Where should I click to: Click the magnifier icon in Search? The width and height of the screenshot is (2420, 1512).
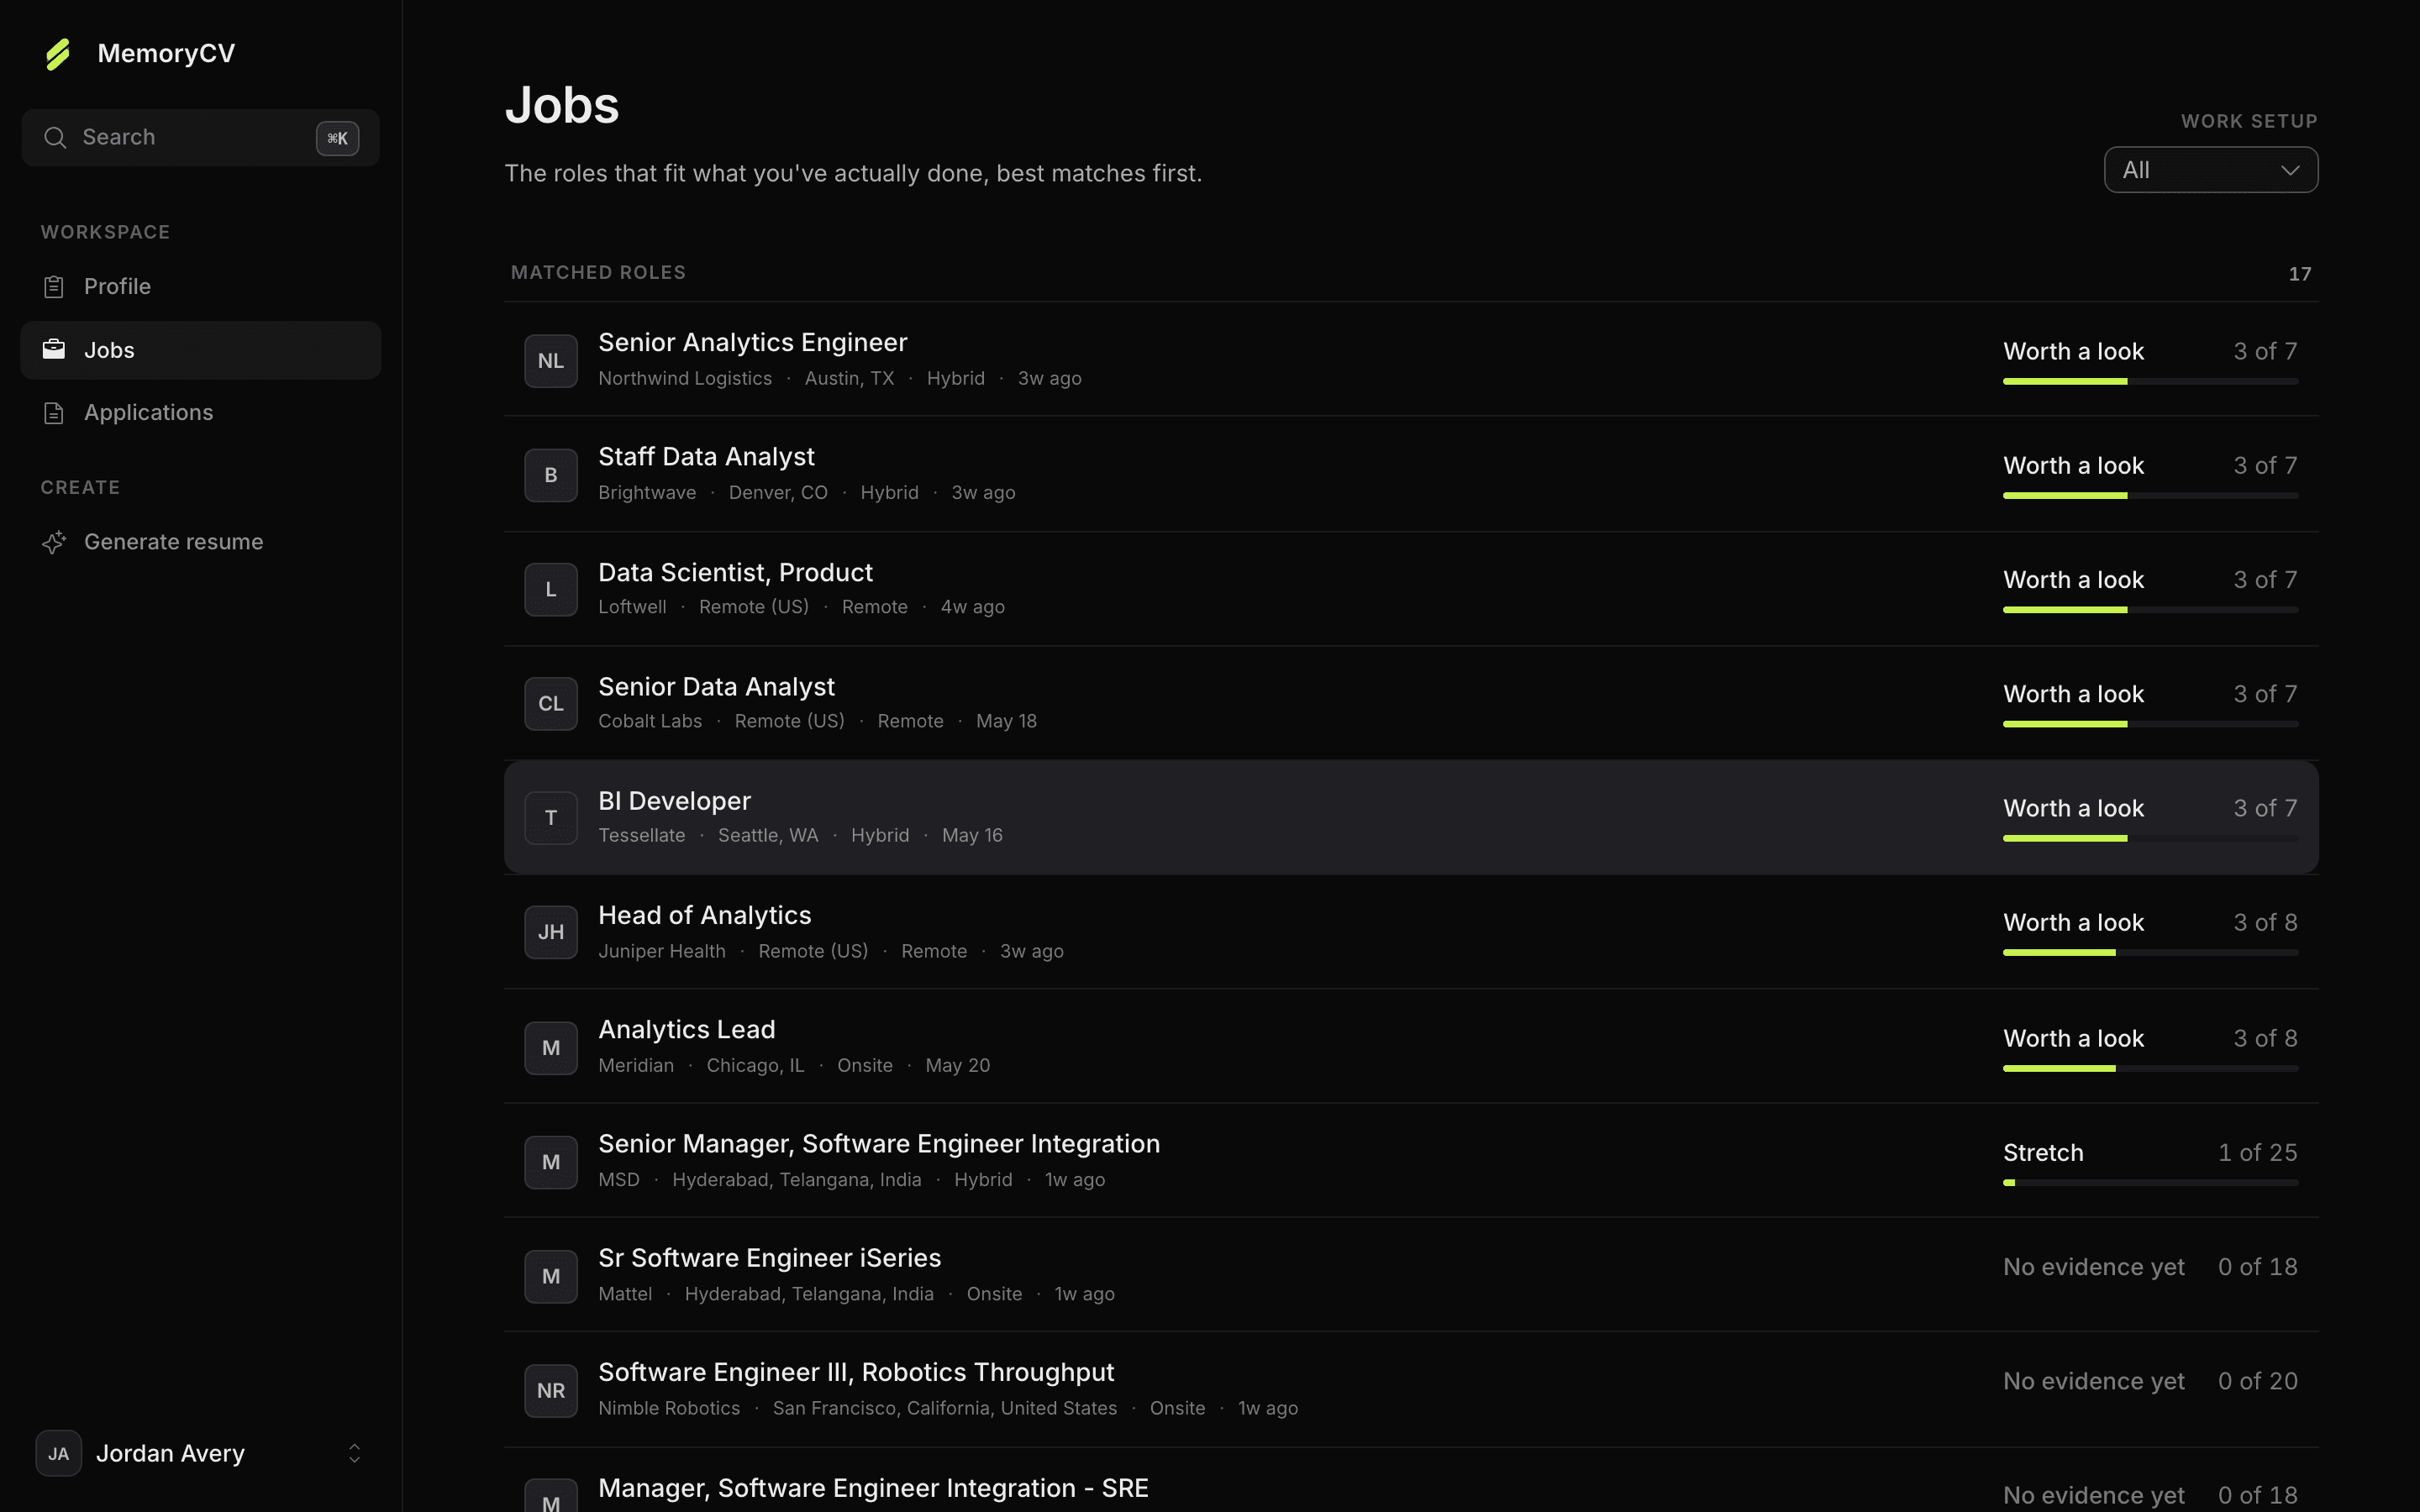[55, 138]
